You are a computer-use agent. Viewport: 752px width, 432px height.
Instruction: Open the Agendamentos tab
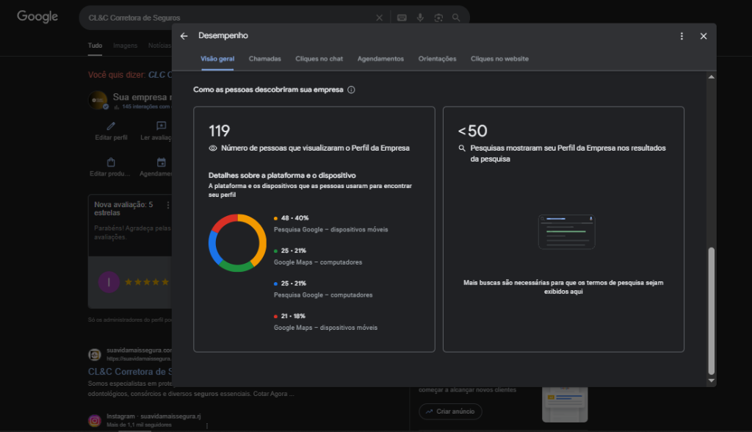click(380, 59)
